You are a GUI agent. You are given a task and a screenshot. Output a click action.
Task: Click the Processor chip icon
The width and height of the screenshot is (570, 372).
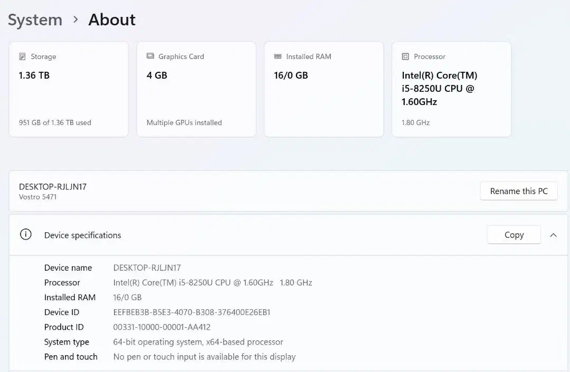(405, 56)
